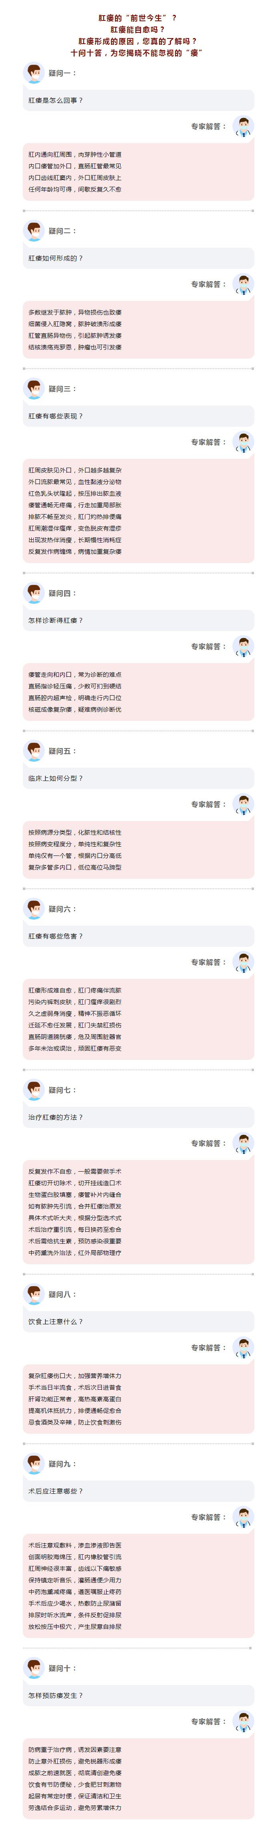Click the question bubble 治疗肛瘘的方法？
Screen dimensions: 280x1832
pos(139,1117)
